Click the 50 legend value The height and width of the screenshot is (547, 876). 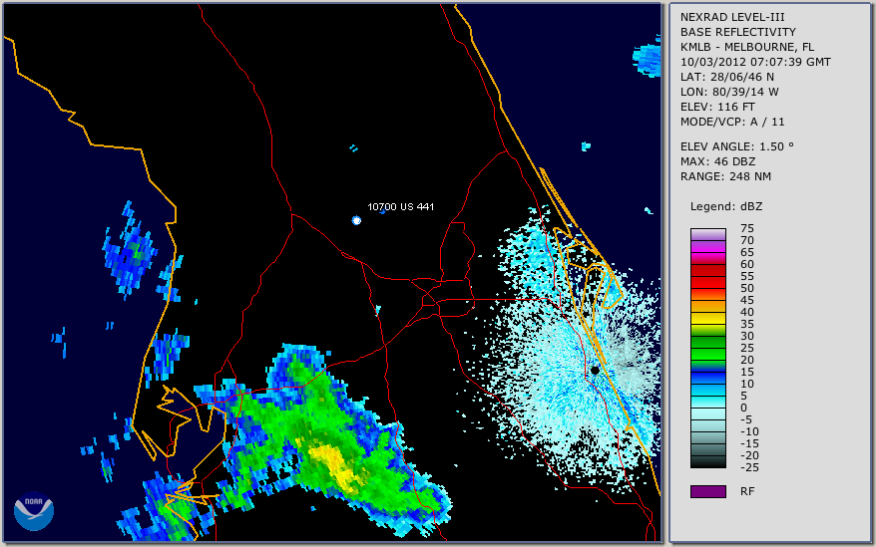click(x=747, y=288)
